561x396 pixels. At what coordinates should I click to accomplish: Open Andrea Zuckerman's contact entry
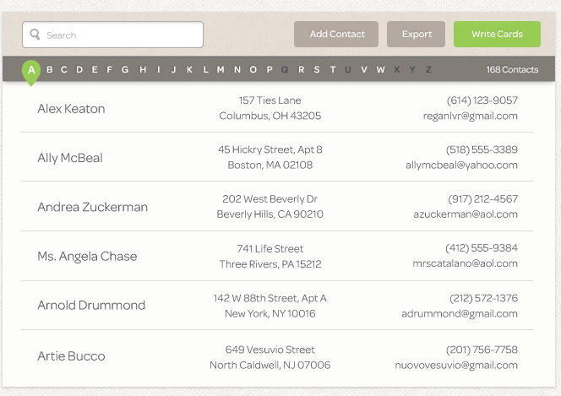coord(92,207)
